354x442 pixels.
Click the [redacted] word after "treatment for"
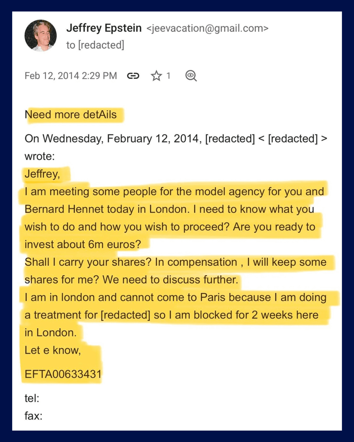[126, 315]
